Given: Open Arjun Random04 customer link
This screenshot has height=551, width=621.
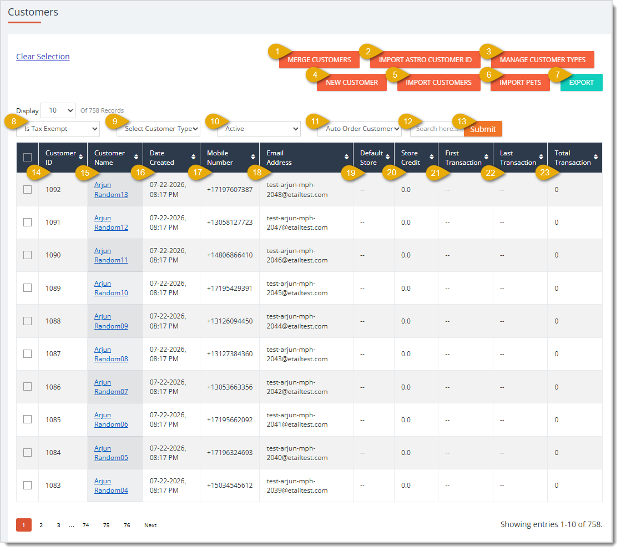Looking at the screenshot, I should [x=111, y=486].
